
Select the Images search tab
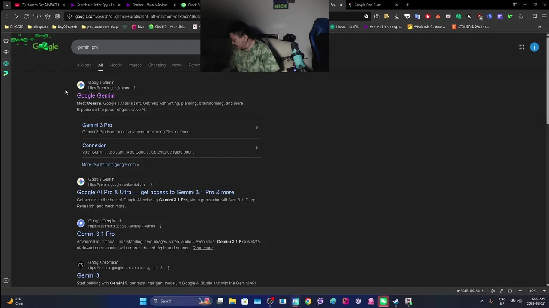coord(135,65)
